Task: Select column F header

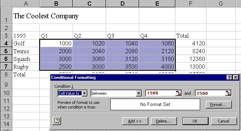Action: pos(191,4)
